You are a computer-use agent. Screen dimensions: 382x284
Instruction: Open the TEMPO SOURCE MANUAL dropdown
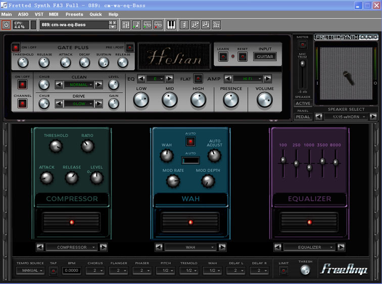[x=30, y=270]
